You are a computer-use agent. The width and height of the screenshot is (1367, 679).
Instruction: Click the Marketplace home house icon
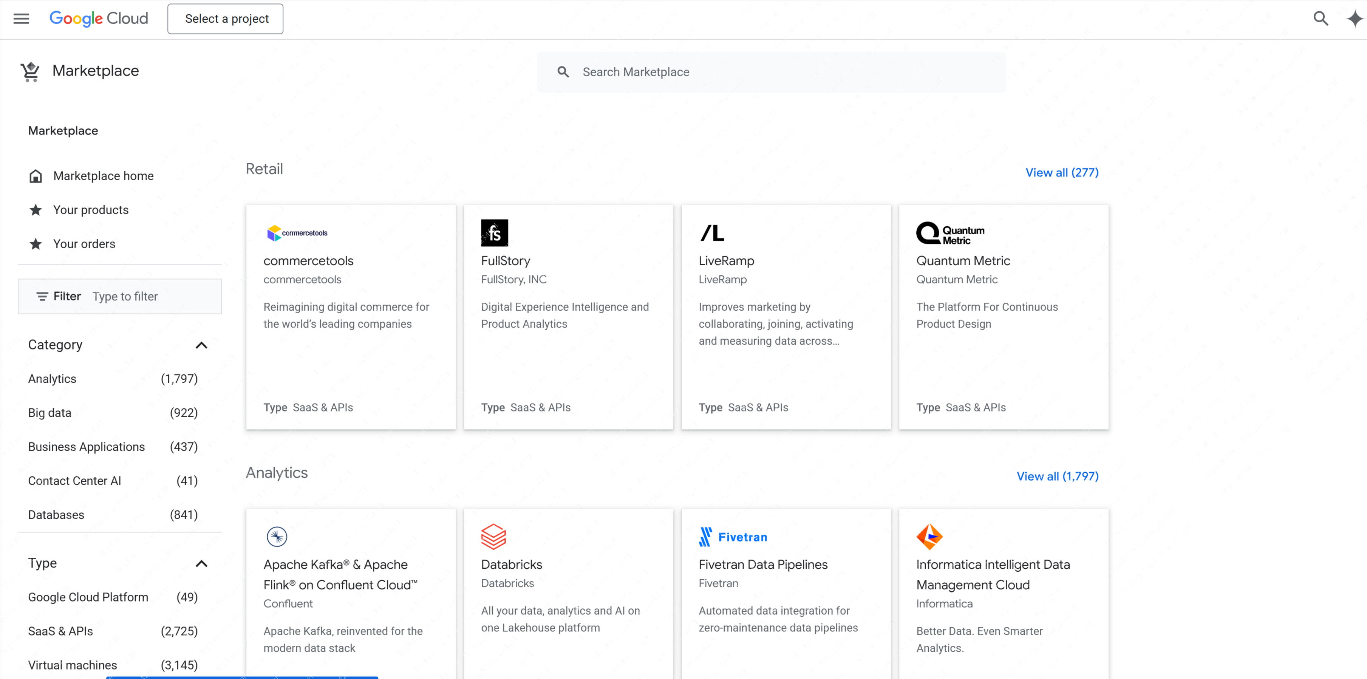click(36, 176)
